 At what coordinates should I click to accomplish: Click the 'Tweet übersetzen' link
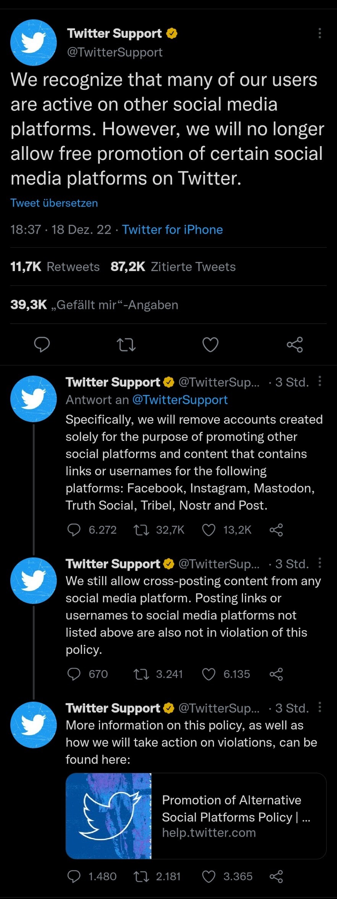[54, 203]
